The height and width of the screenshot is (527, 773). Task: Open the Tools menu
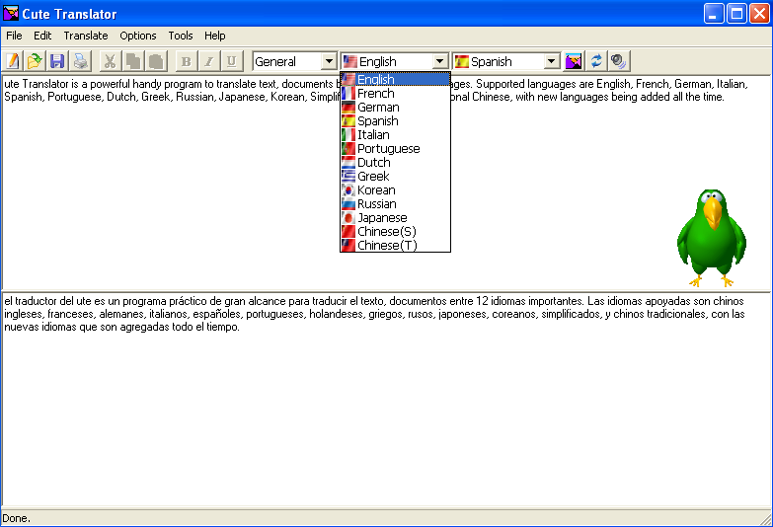tap(181, 36)
